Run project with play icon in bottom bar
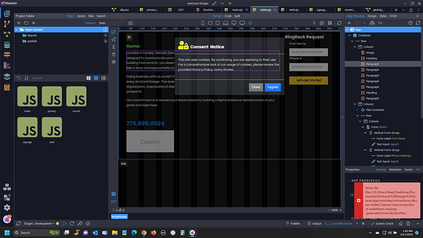Image resolution: width=423 pixels, height=238 pixels. coord(64,223)
